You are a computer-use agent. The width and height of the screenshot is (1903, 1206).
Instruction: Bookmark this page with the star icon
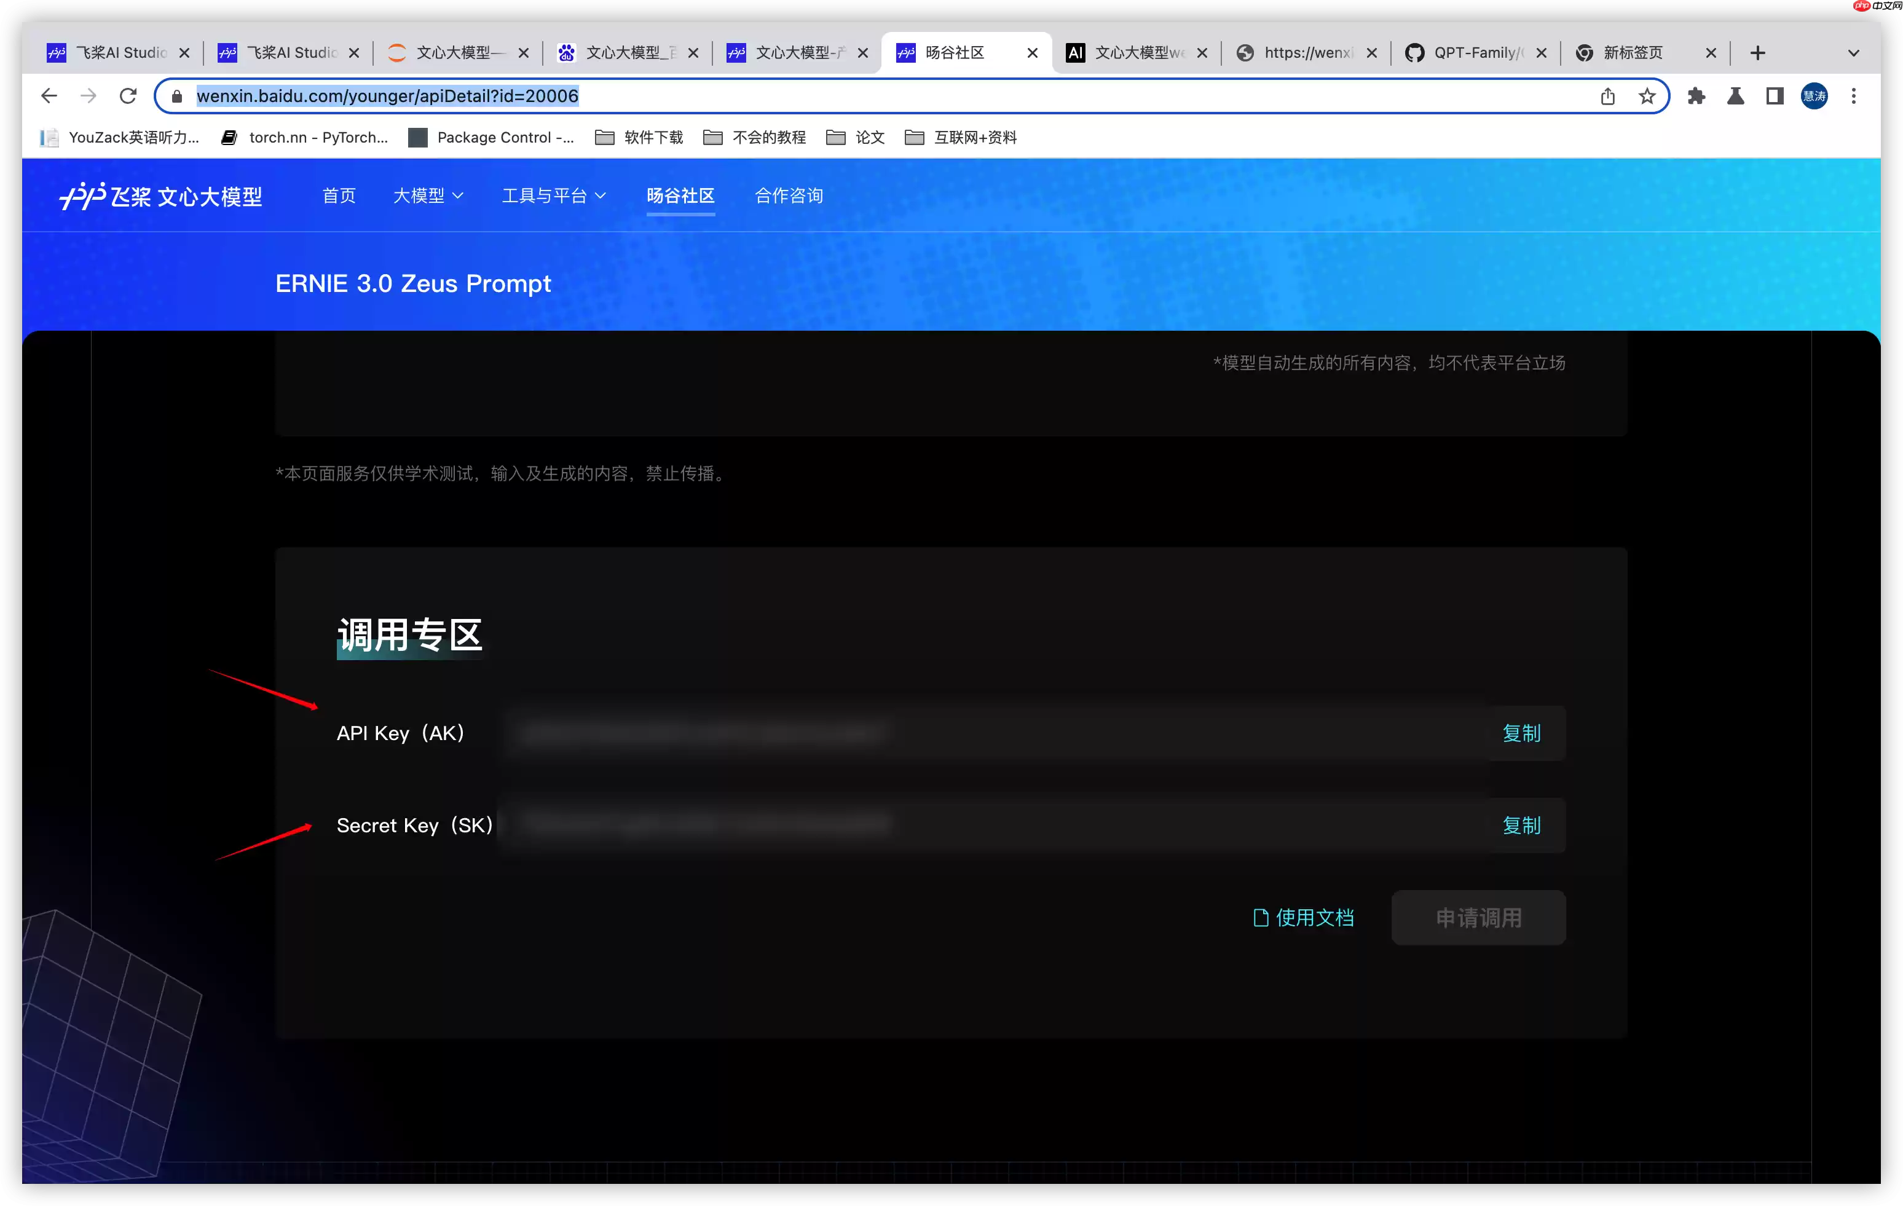[x=1647, y=96]
